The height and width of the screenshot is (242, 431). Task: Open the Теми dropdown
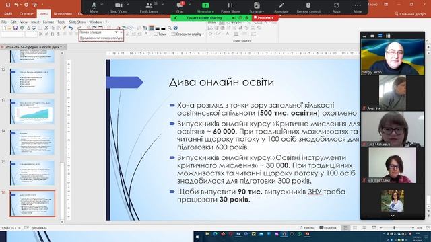(161, 34)
